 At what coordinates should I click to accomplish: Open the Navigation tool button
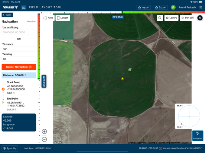click(198, 135)
